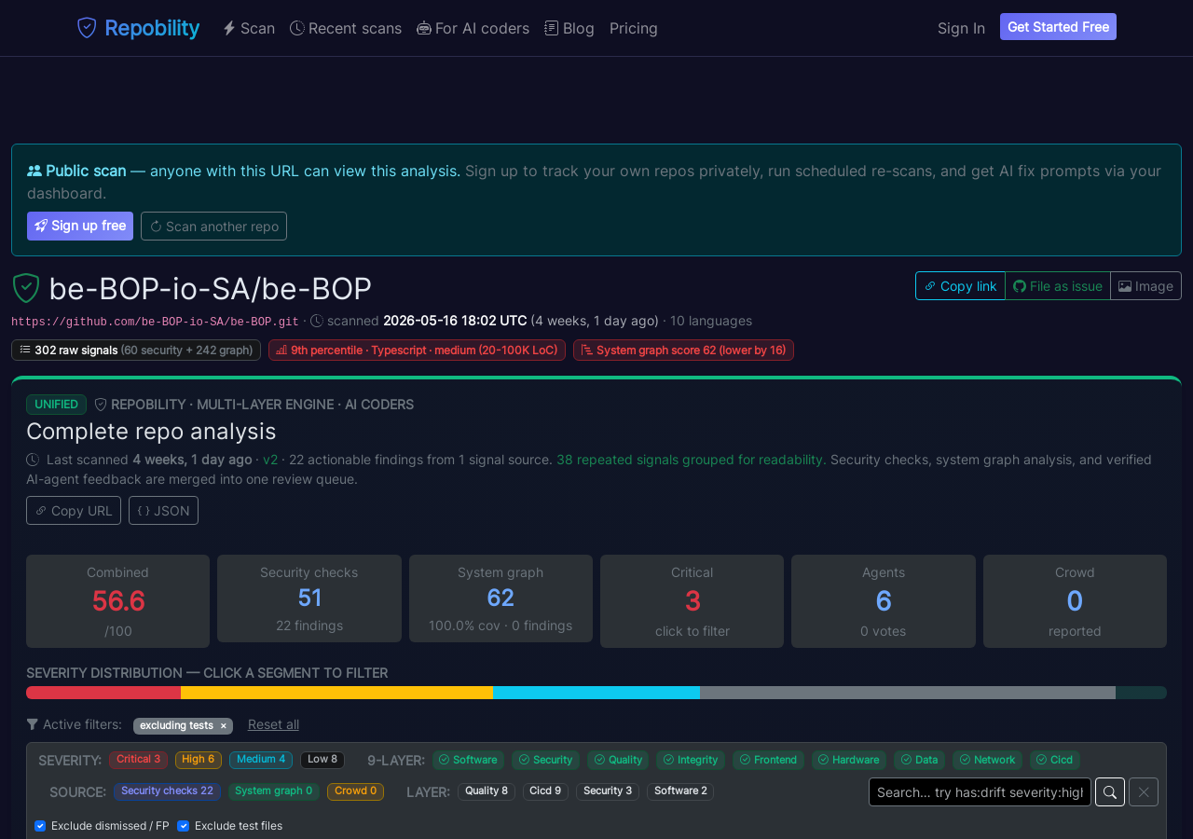
Task: Filter by the Cicd 9 layer chip
Action: tap(545, 791)
